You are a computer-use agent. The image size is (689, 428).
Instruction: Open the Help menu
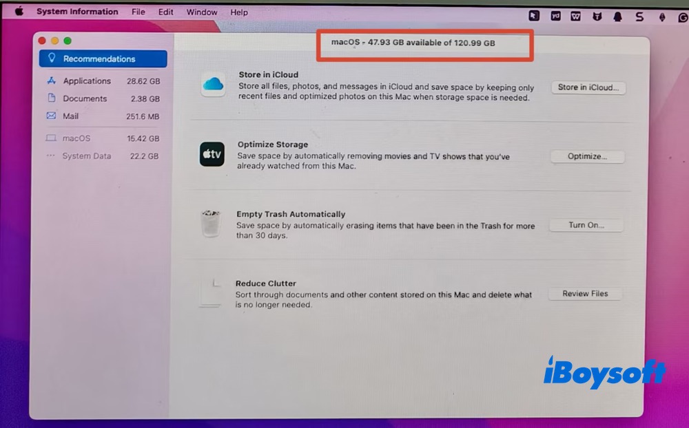point(239,13)
